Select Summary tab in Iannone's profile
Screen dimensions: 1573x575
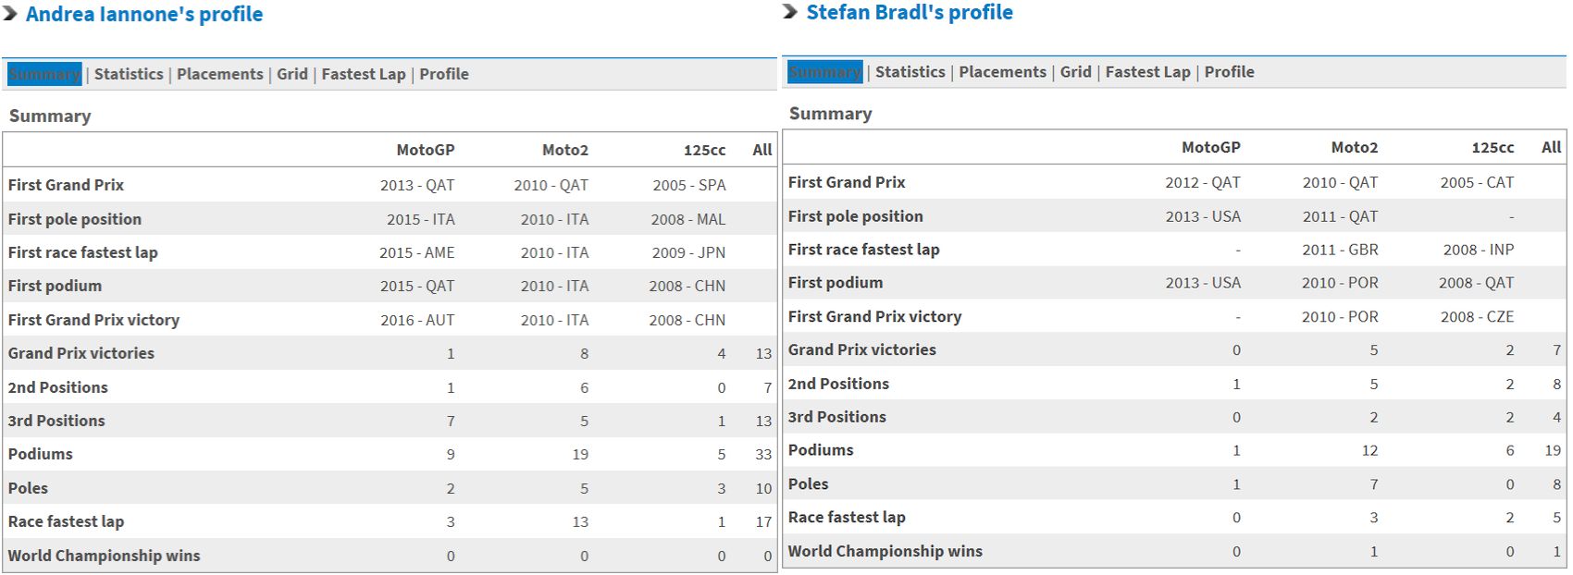[44, 74]
